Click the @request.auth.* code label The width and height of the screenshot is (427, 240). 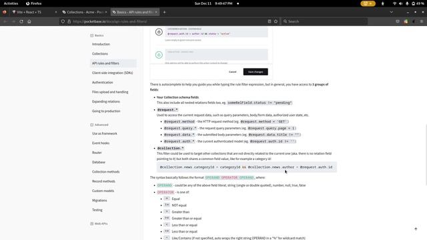coord(179,141)
